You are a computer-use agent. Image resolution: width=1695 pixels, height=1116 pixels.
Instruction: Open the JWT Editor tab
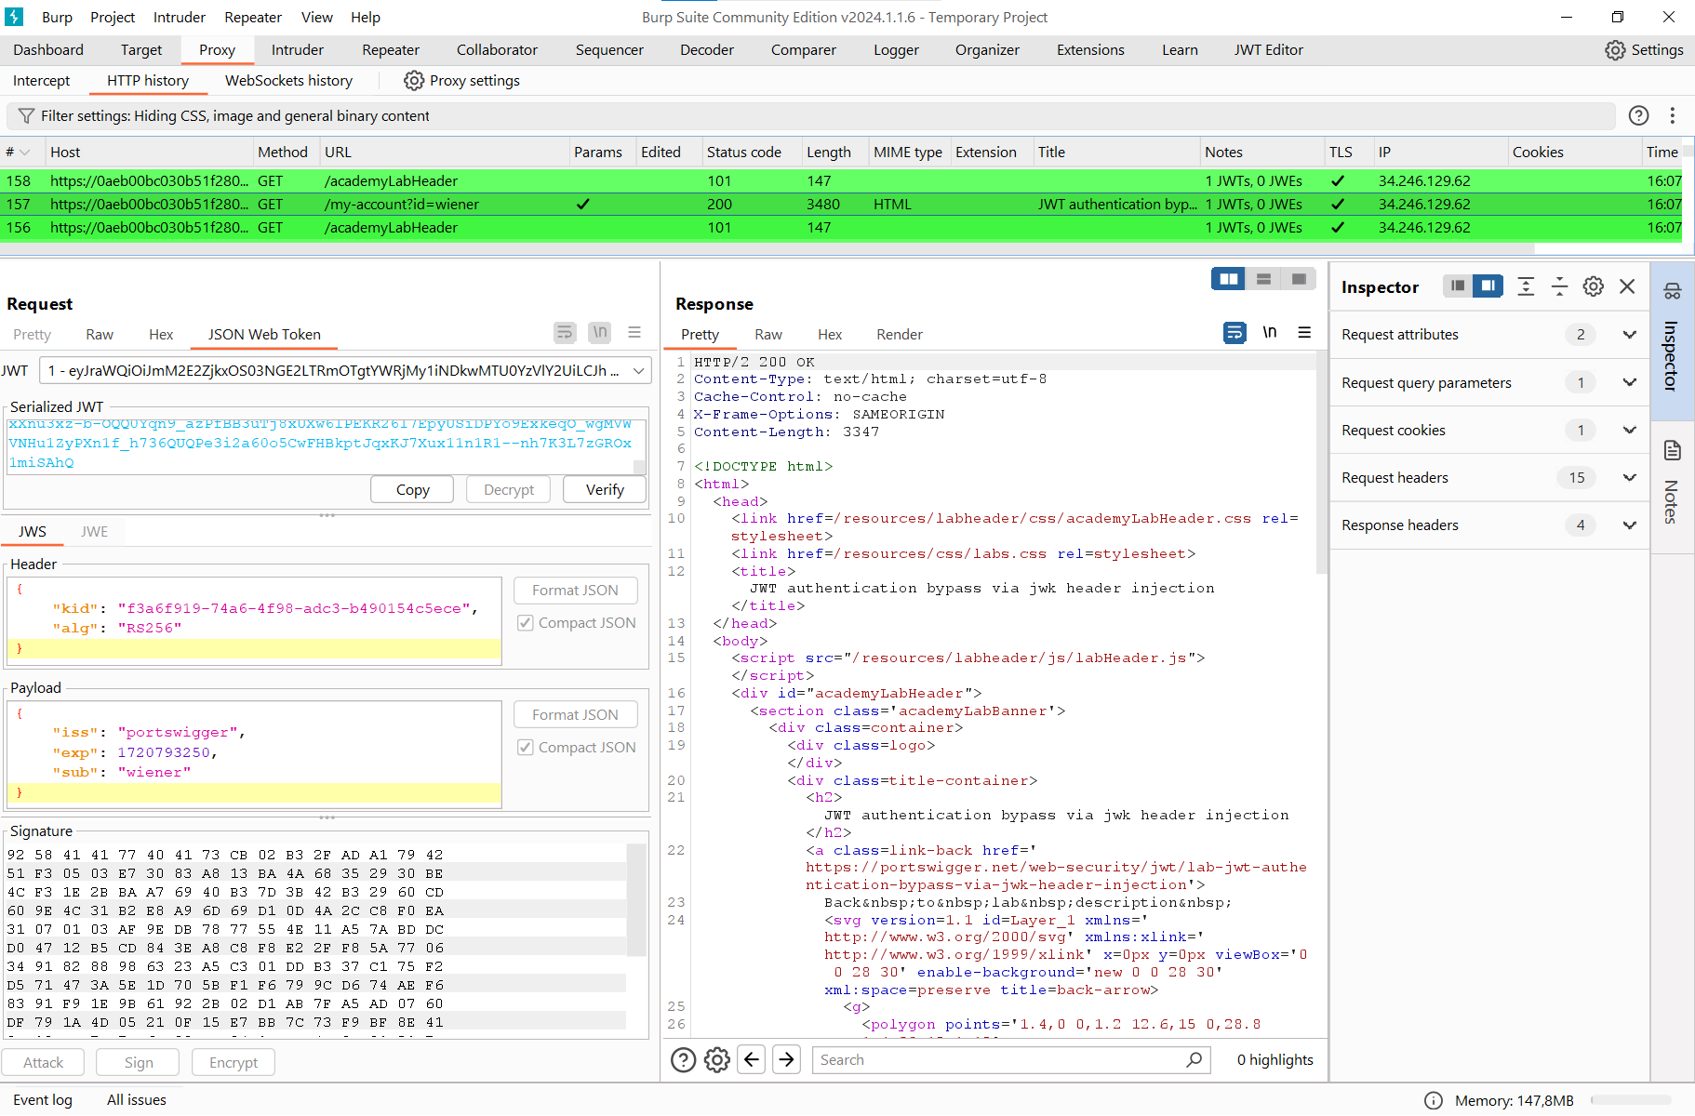1269,50
